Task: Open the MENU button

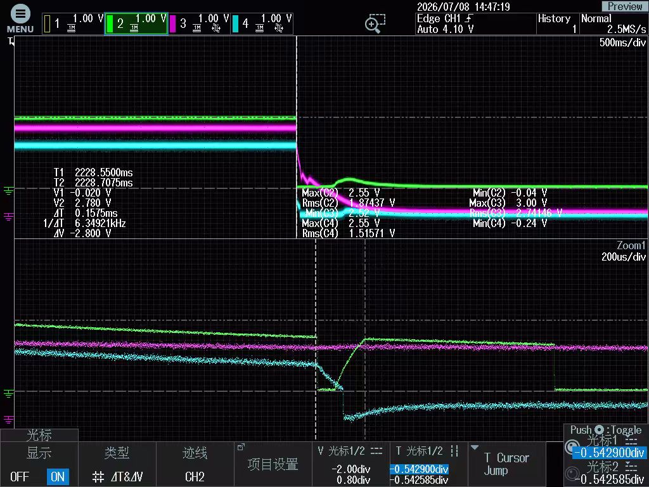Action: tap(20, 19)
